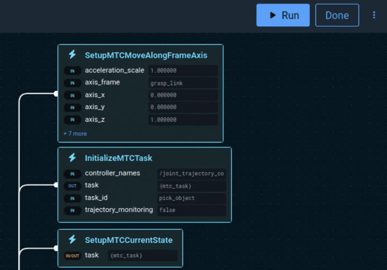Expand the '+ 7 more' ports link
This screenshot has width=387, height=270.
[x=75, y=133]
